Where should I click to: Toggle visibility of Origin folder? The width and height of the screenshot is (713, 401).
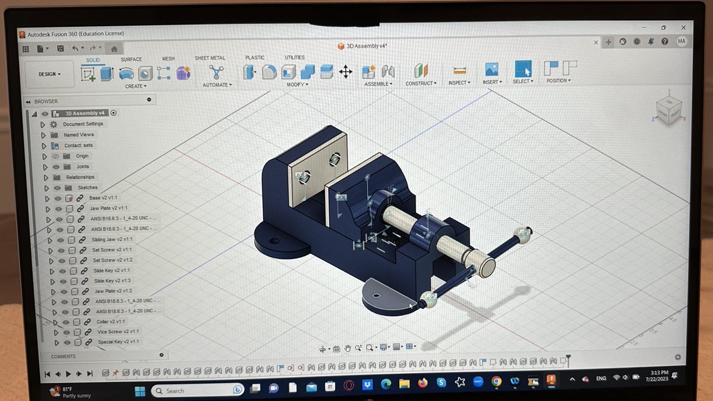pos(56,156)
